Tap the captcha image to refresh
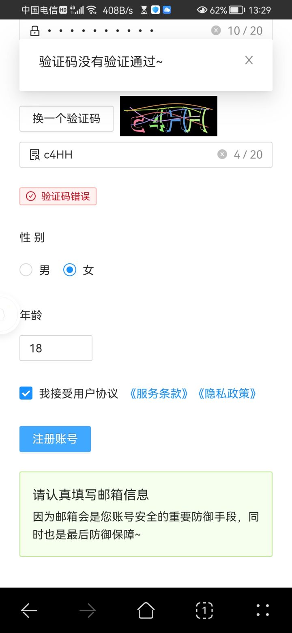Screen dimensions: 292x633 tap(169, 116)
